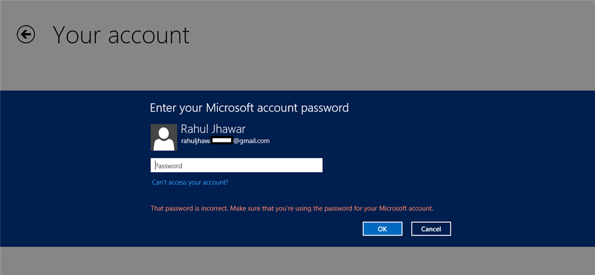Click the dimmed gray strip below the dialog
595x275 pixels.
coord(297,260)
